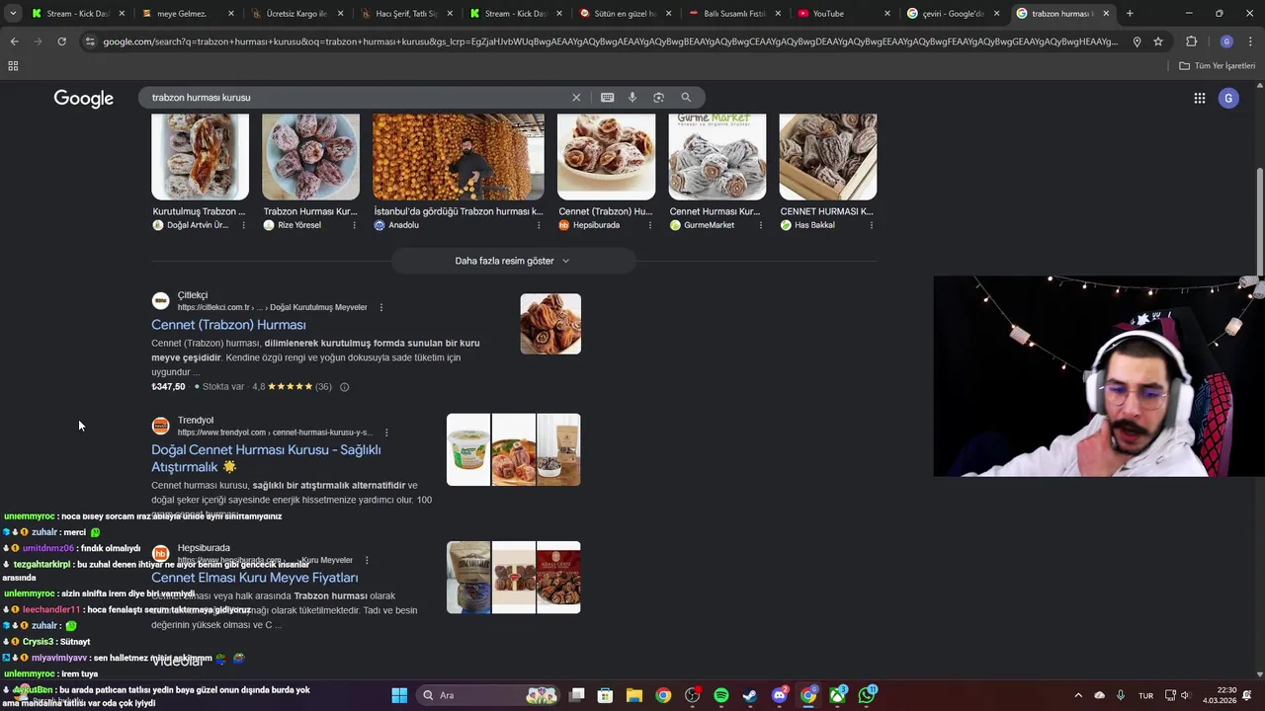
Task: Open the bookmarks bar apps grid icon
Action: click(13, 66)
